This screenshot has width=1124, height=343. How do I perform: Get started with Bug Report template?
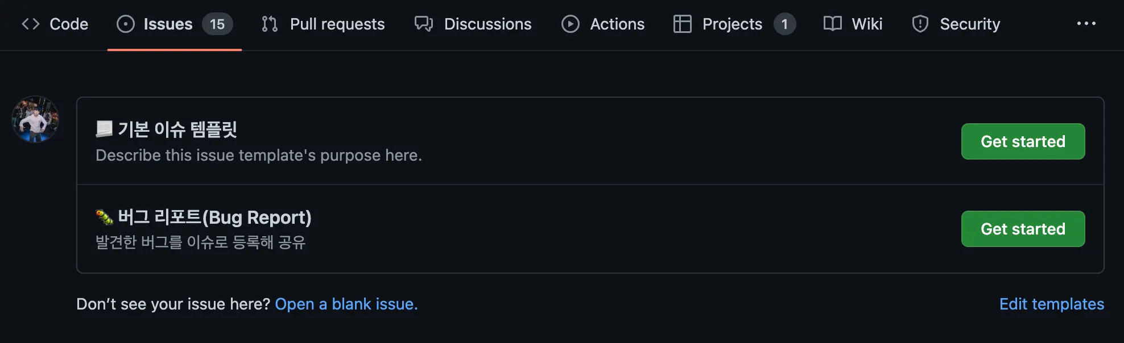pyautogui.click(x=1023, y=229)
